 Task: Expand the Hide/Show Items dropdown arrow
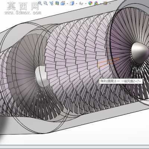pyautogui.click(x=86, y=3)
